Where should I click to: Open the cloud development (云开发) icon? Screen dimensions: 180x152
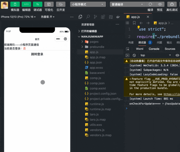point(60,4)
